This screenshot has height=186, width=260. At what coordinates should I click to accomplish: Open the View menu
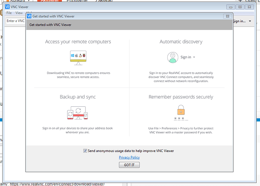point(19,13)
